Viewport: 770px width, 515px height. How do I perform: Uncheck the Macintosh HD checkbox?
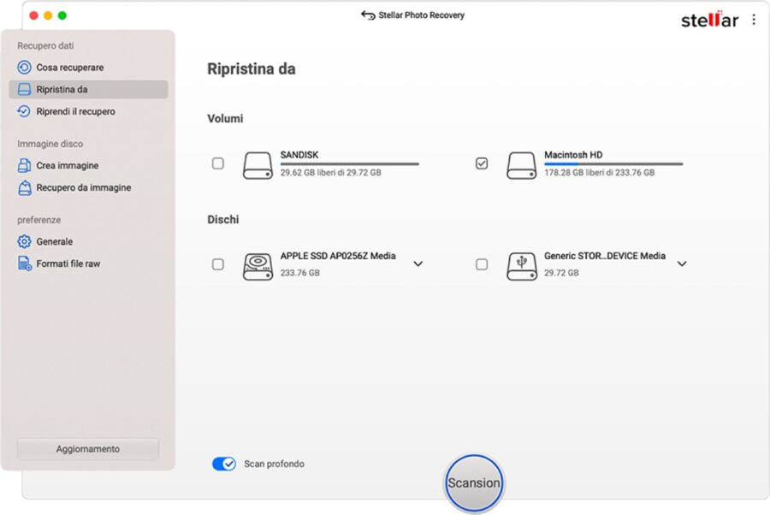point(482,163)
